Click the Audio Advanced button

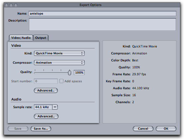46,116
